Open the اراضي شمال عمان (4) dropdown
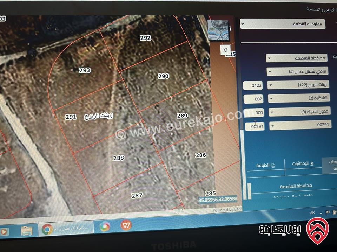Viewport: 337px width, 252px height. tap(297, 71)
